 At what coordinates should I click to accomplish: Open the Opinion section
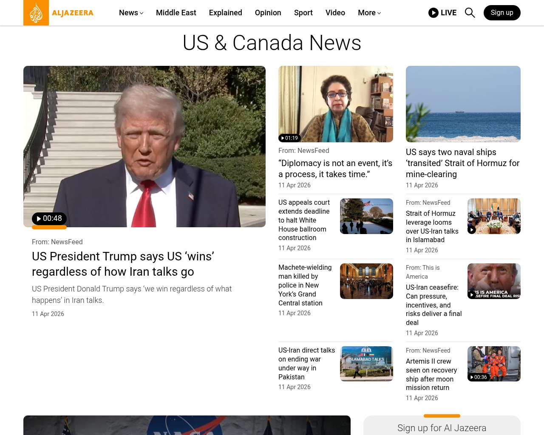click(268, 13)
